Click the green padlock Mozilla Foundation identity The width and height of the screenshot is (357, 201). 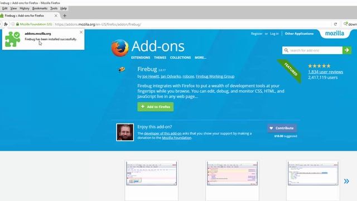click(34, 24)
